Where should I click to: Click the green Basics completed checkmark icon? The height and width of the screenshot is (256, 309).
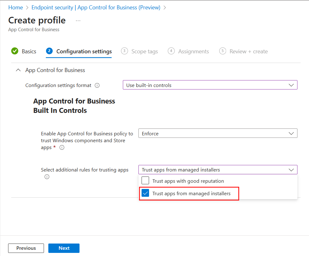(x=15, y=51)
